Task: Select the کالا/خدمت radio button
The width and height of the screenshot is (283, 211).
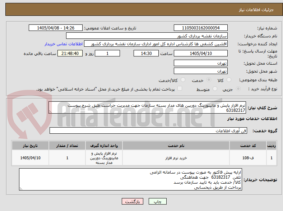Action: (183, 80)
